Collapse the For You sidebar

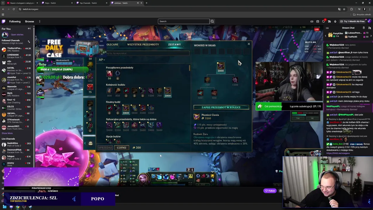click(x=29, y=29)
